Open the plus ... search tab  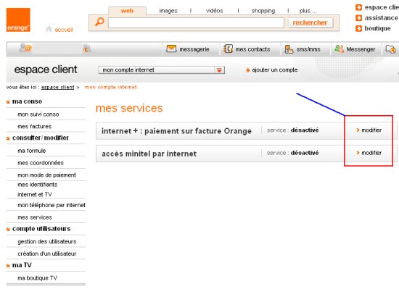click(308, 11)
